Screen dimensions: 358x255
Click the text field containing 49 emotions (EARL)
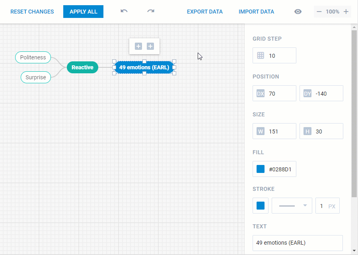pos(298,243)
